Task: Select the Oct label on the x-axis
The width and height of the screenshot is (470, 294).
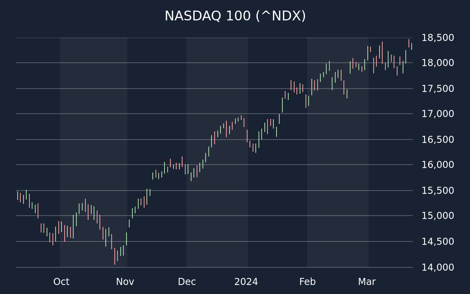Action: coord(61,282)
